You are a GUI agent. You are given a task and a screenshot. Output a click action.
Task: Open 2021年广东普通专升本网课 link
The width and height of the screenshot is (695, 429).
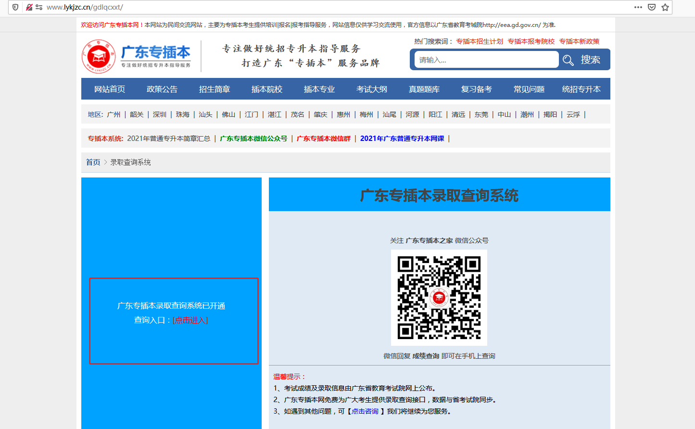tap(402, 139)
